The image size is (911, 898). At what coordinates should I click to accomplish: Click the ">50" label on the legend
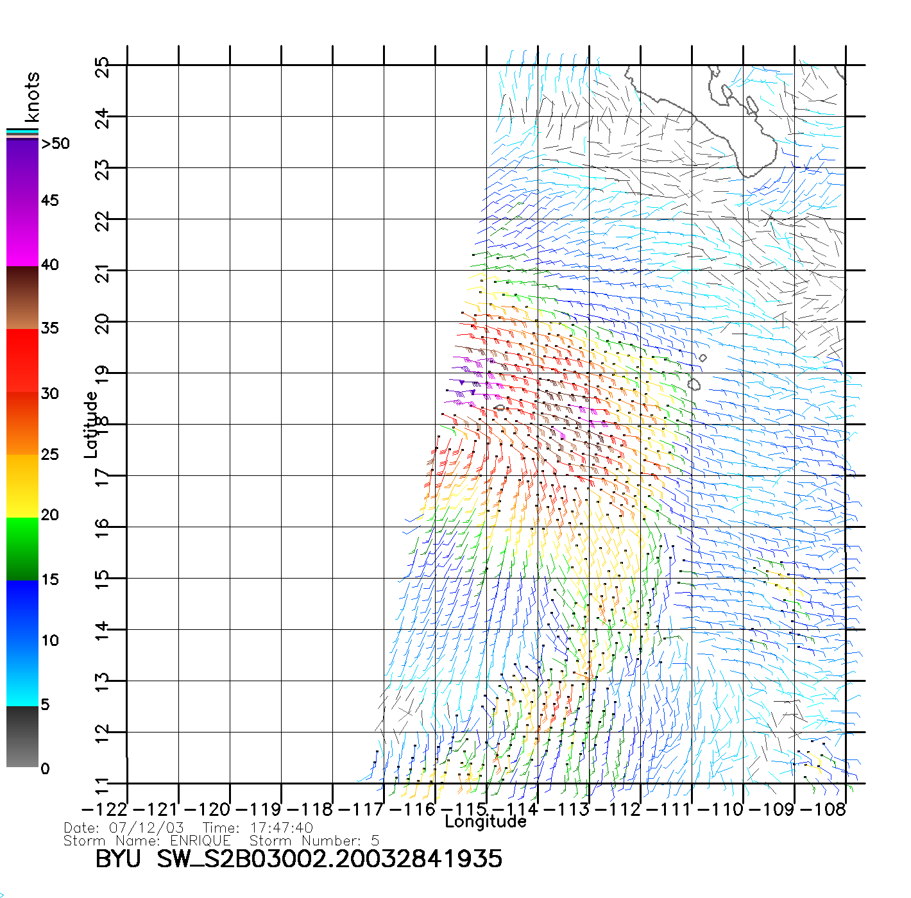point(55,144)
